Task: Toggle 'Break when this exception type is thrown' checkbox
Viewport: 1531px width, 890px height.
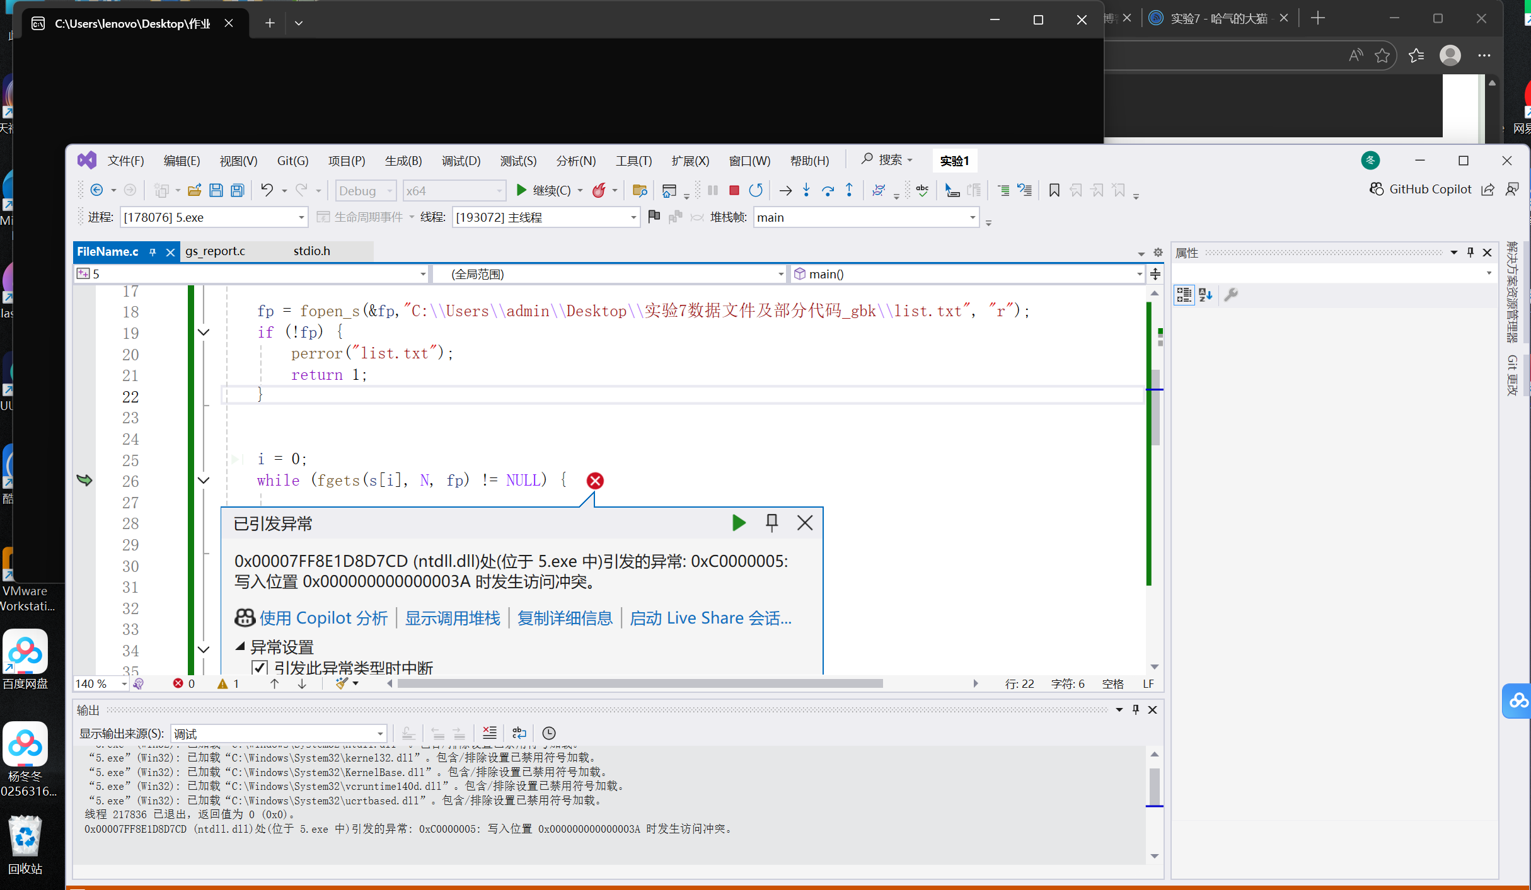Action: click(260, 667)
